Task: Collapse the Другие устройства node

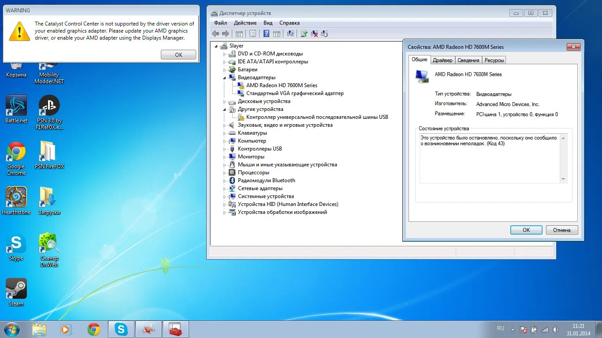Action: pyautogui.click(x=224, y=109)
